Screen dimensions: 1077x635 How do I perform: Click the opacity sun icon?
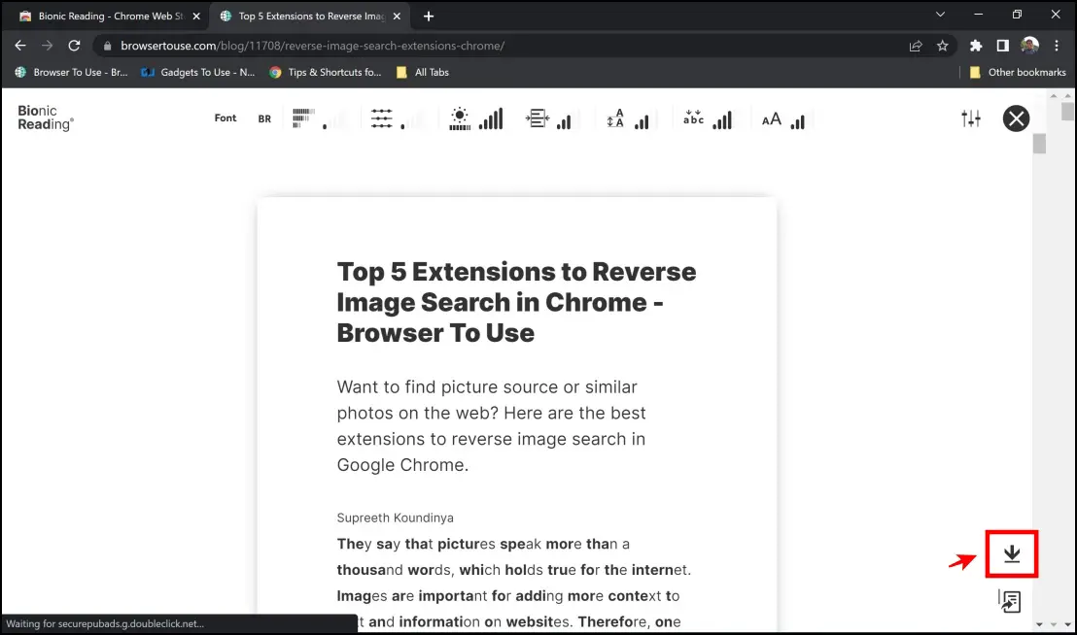pos(460,118)
